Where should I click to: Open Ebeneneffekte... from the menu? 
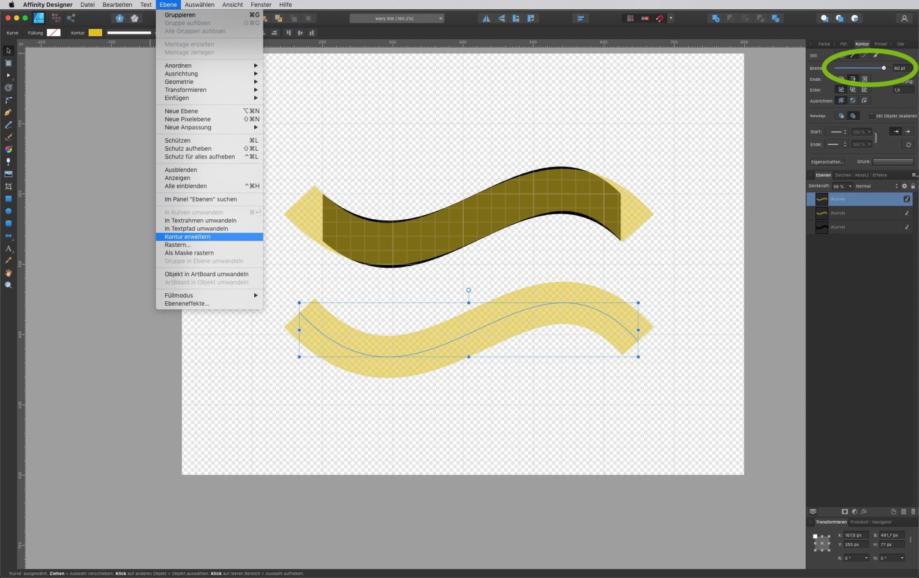point(187,303)
